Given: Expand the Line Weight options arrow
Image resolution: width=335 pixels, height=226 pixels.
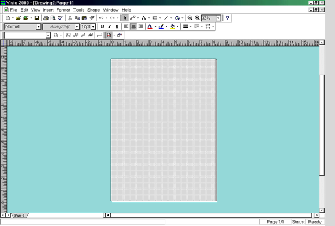Looking at the screenshot, I should pos(191,26).
